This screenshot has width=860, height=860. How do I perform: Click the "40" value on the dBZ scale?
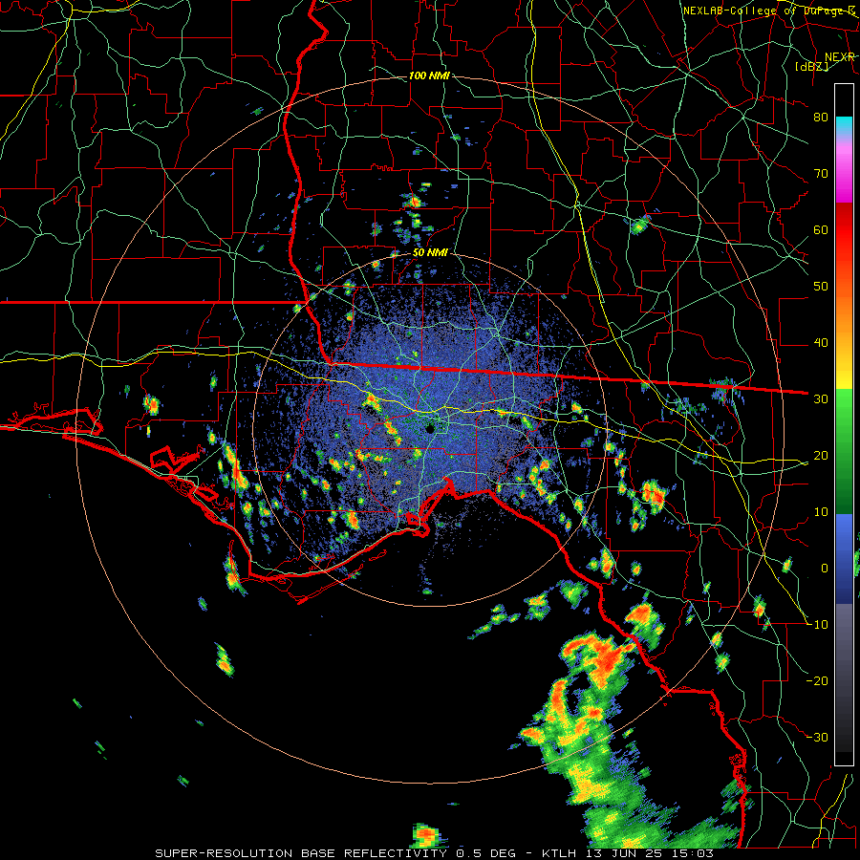pos(821,343)
